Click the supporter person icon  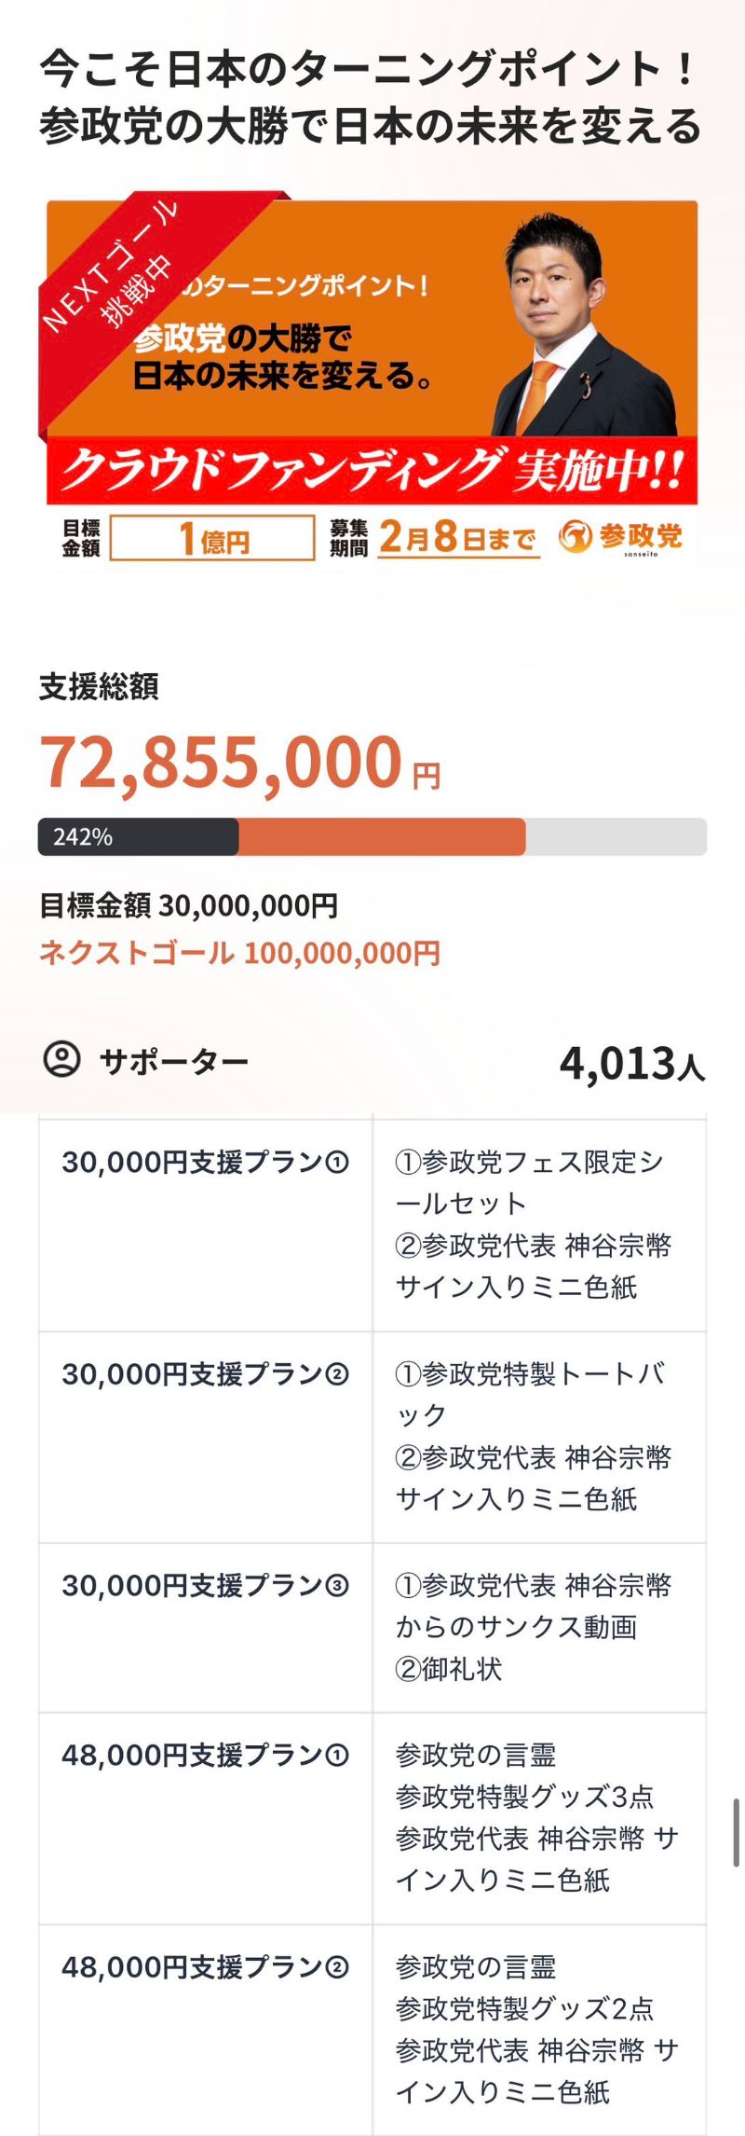tap(62, 1059)
